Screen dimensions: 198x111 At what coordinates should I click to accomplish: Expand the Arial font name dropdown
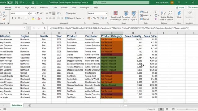click(x=28, y=13)
